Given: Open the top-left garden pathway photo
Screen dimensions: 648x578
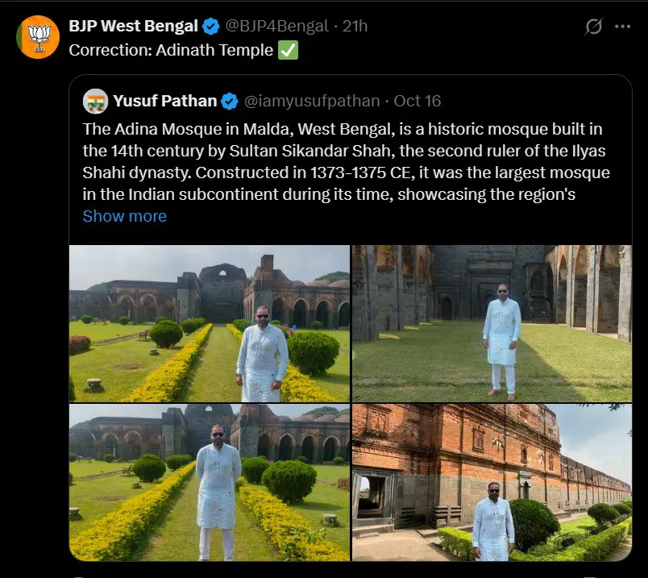Looking at the screenshot, I should (x=210, y=322).
